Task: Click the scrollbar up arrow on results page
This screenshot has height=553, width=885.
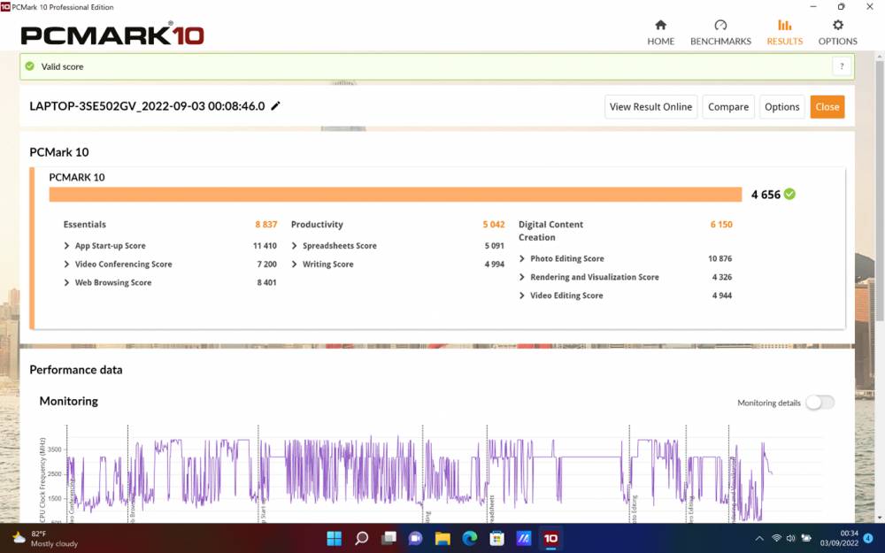Action: [x=880, y=57]
